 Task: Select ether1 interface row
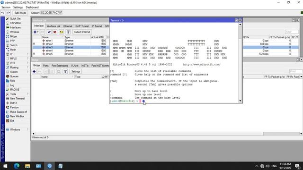71,41
